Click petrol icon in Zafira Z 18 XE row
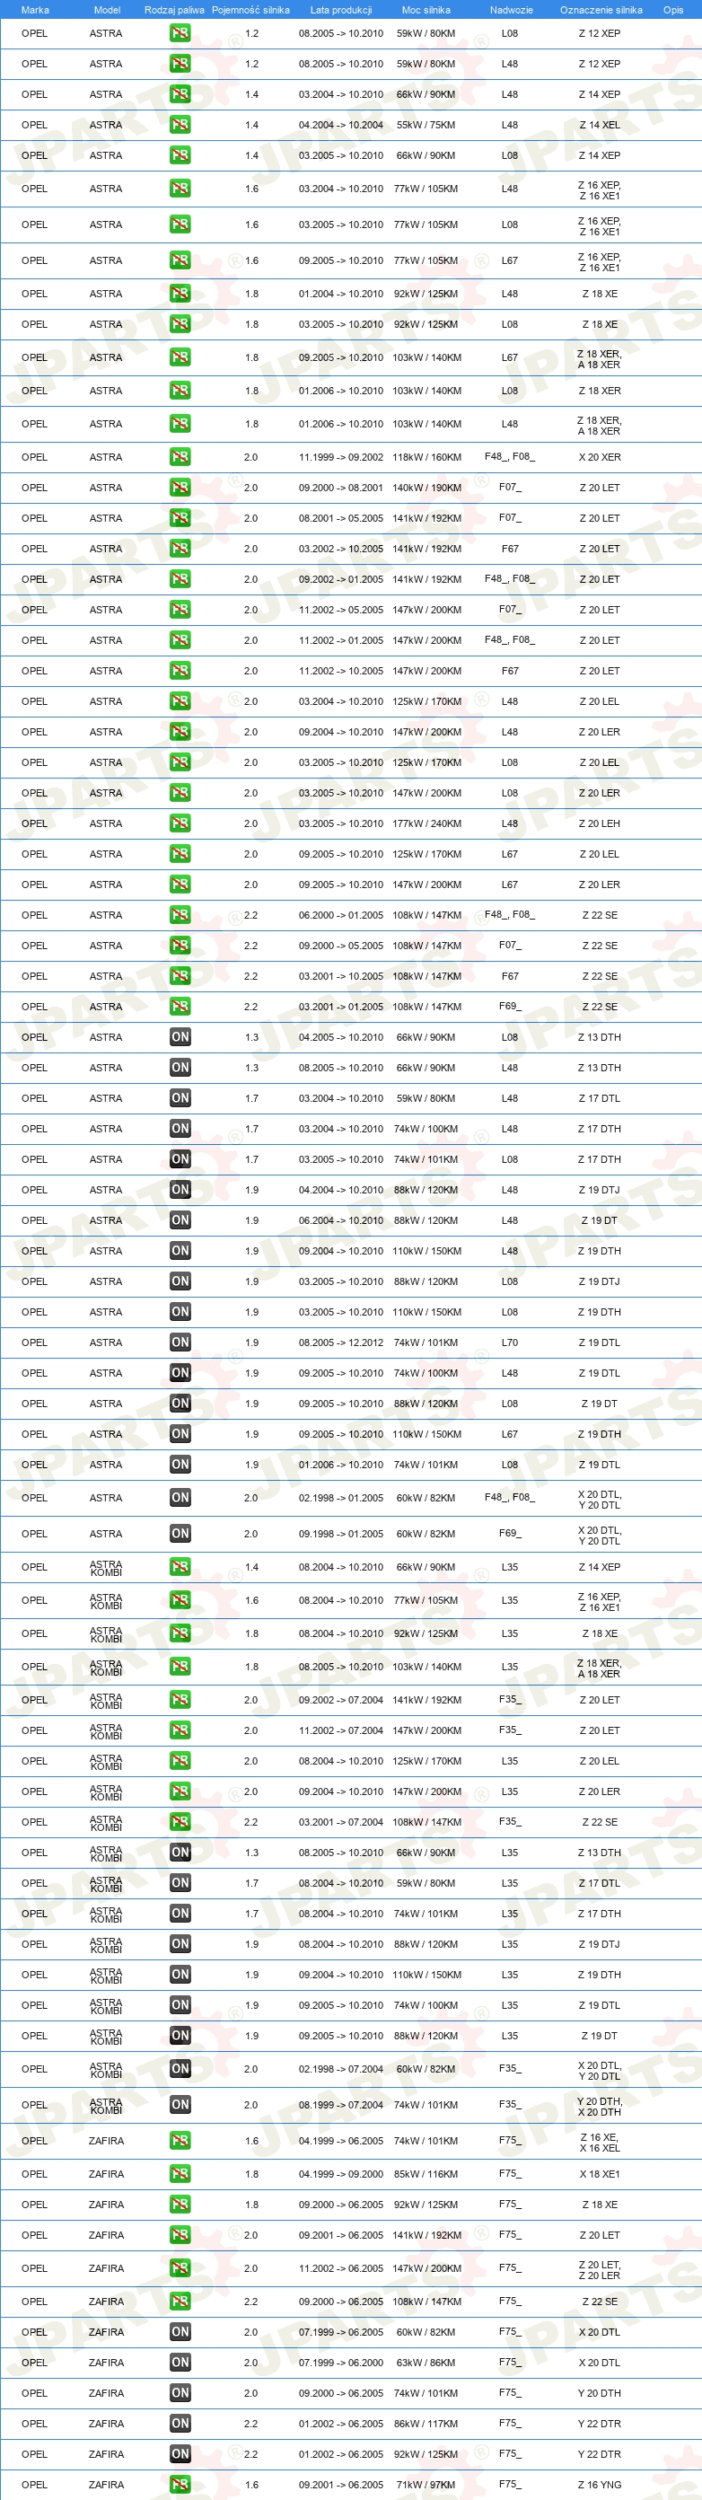 tap(180, 2204)
